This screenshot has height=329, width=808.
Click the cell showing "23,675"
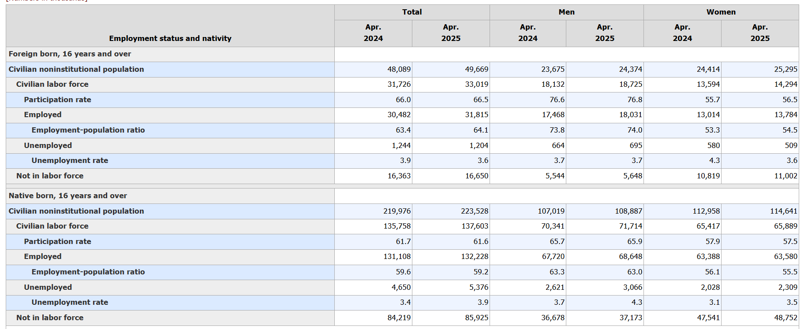pos(553,69)
